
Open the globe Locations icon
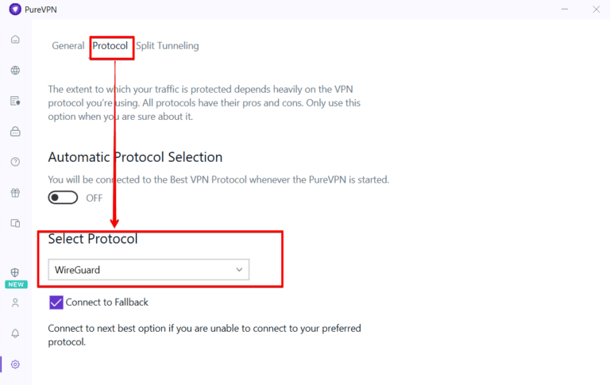[15, 70]
